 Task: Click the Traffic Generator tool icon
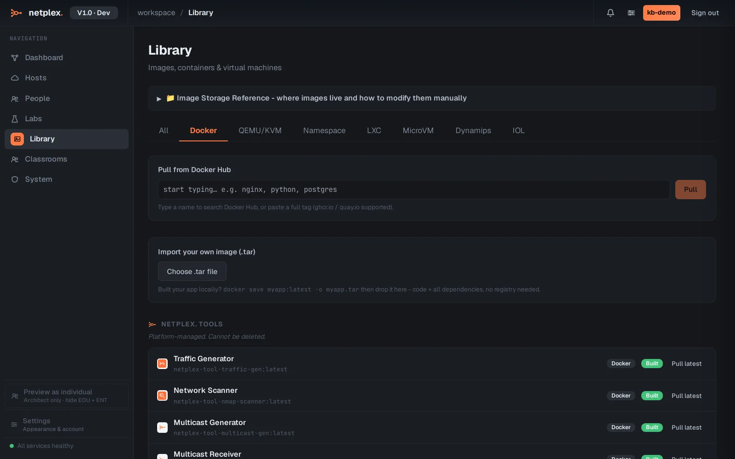pos(162,364)
